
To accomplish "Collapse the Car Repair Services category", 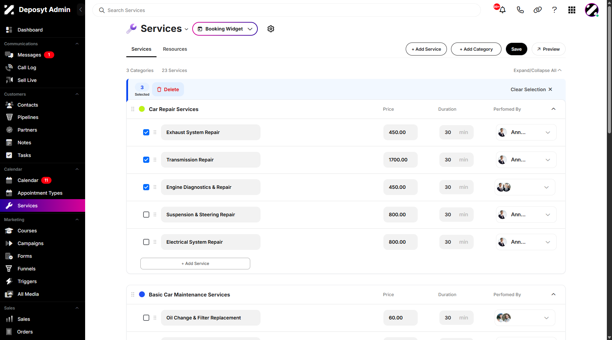I will pos(553,109).
